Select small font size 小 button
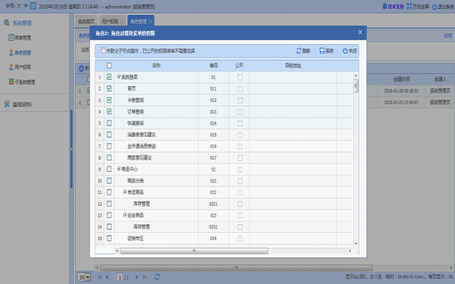This screenshot has height=284, width=455. click(34, 6)
